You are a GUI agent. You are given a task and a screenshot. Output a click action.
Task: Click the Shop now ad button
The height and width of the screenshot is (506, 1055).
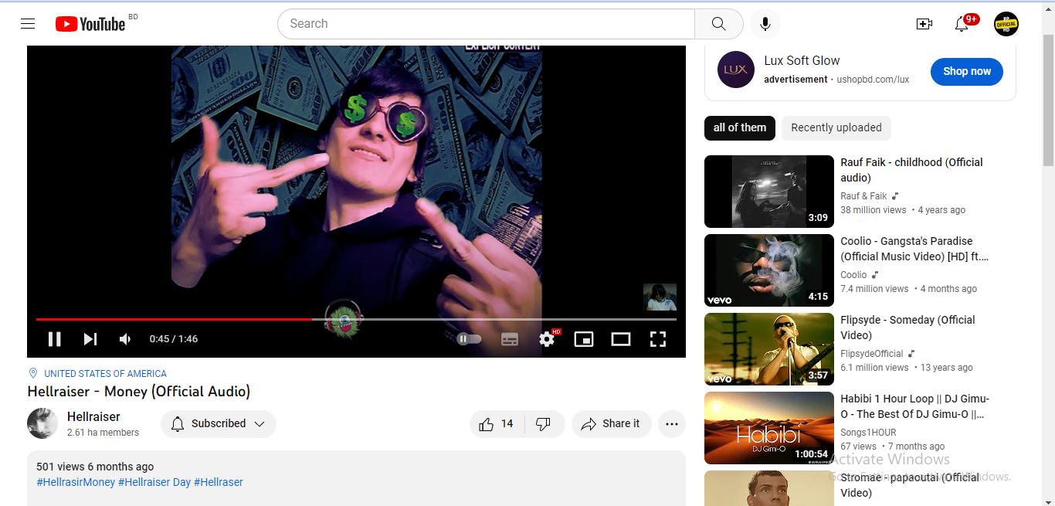click(x=967, y=71)
